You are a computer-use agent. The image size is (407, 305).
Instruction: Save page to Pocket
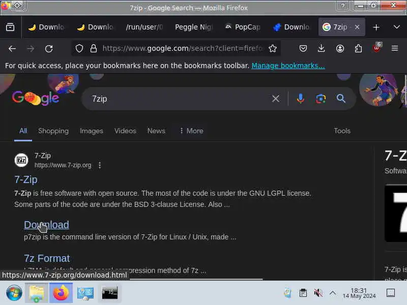(x=303, y=48)
